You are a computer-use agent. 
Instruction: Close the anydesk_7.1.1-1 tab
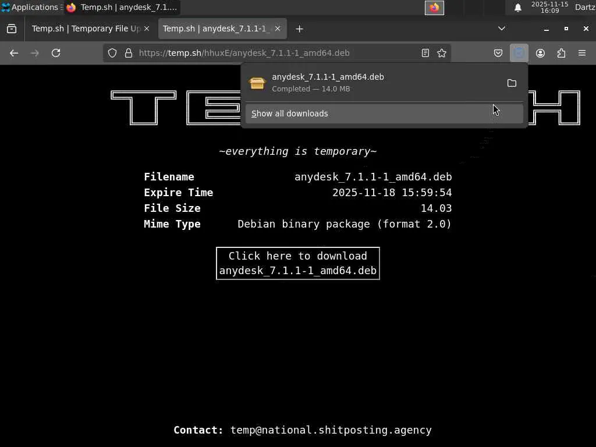tap(278, 29)
